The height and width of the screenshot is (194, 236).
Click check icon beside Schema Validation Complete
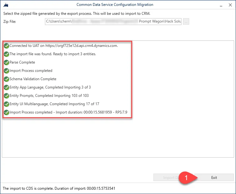pyautogui.click(x=6, y=79)
